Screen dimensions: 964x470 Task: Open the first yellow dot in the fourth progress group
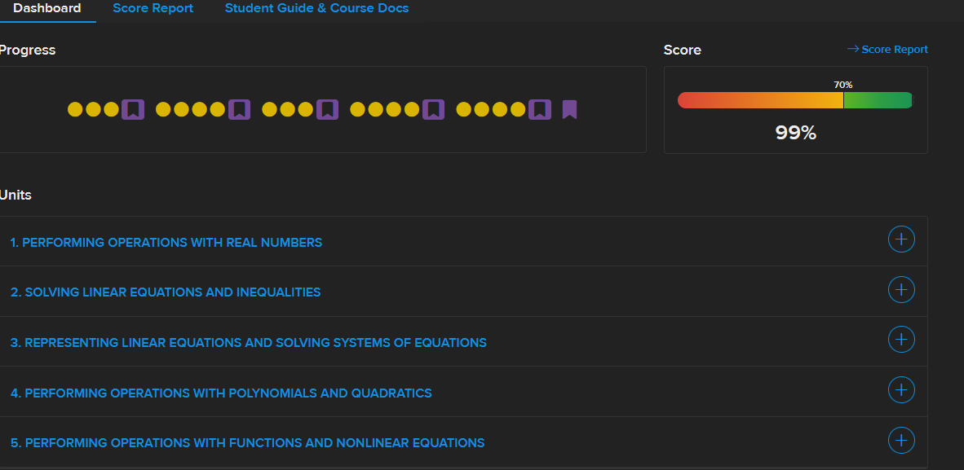[x=357, y=109]
